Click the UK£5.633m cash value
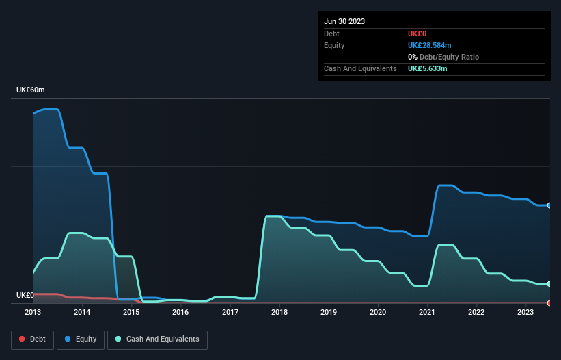The width and height of the screenshot is (561, 360). 428,68
